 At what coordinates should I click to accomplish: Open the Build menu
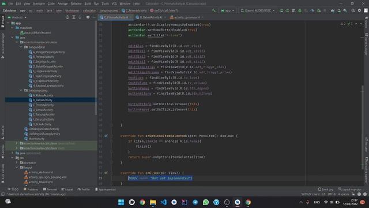[x=88, y=3]
